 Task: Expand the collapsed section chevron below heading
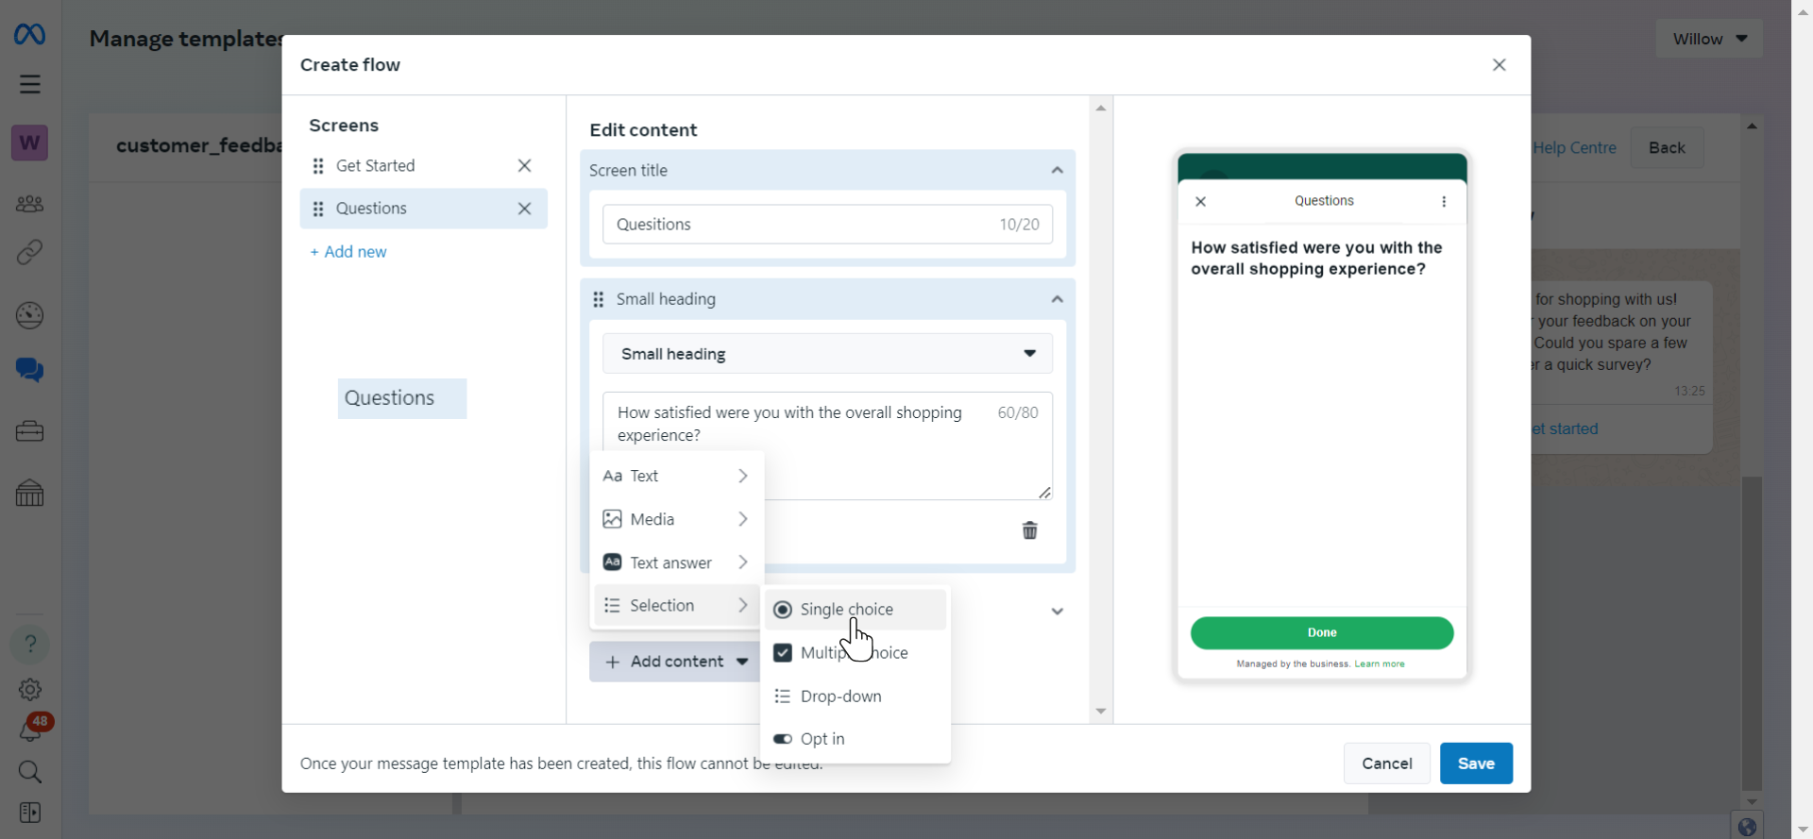coord(1057,612)
